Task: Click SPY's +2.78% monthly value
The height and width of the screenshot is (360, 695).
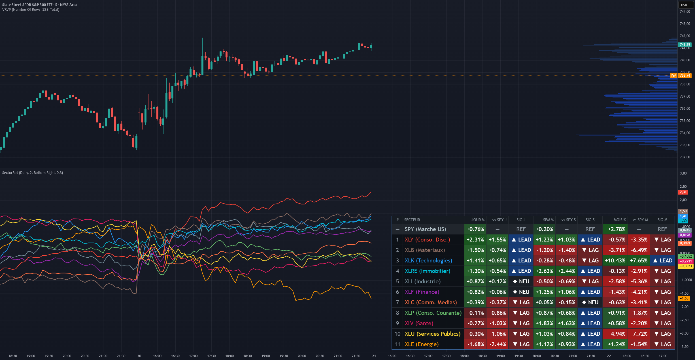Action: [x=615, y=229]
